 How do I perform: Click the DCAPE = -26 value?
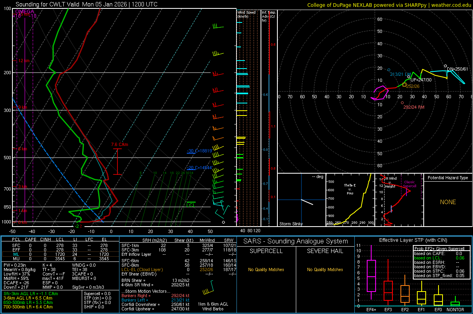(x=16, y=283)
